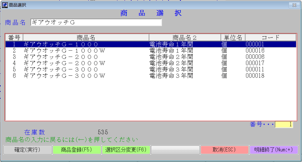The image size is (302, 162).
Task: Click the 商品名２ column header
Action: coord(185,37)
